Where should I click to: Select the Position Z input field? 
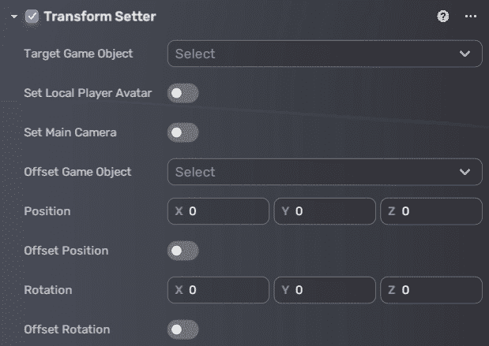click(431, 211)
